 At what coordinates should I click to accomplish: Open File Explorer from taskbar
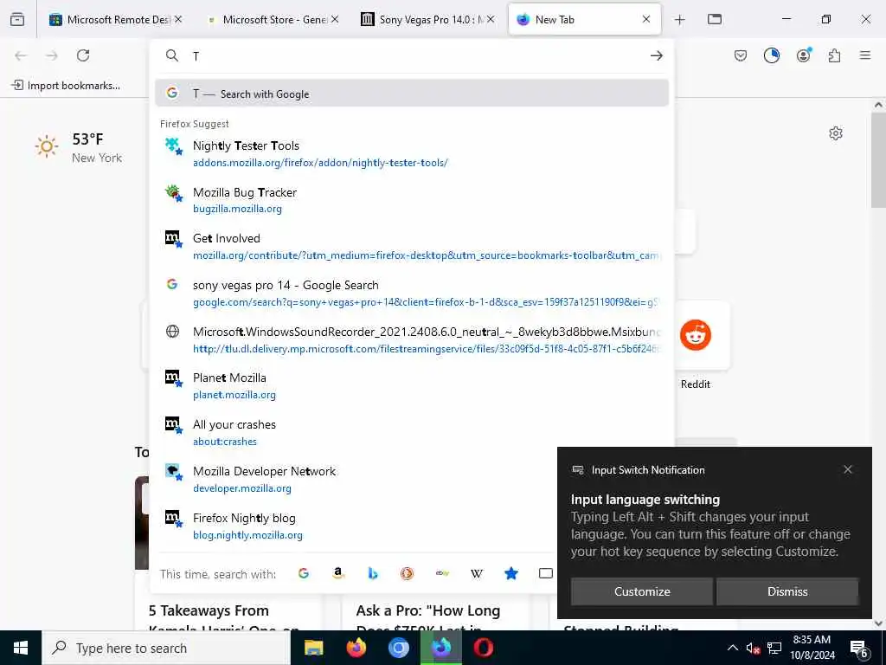(x=313, y=648)
